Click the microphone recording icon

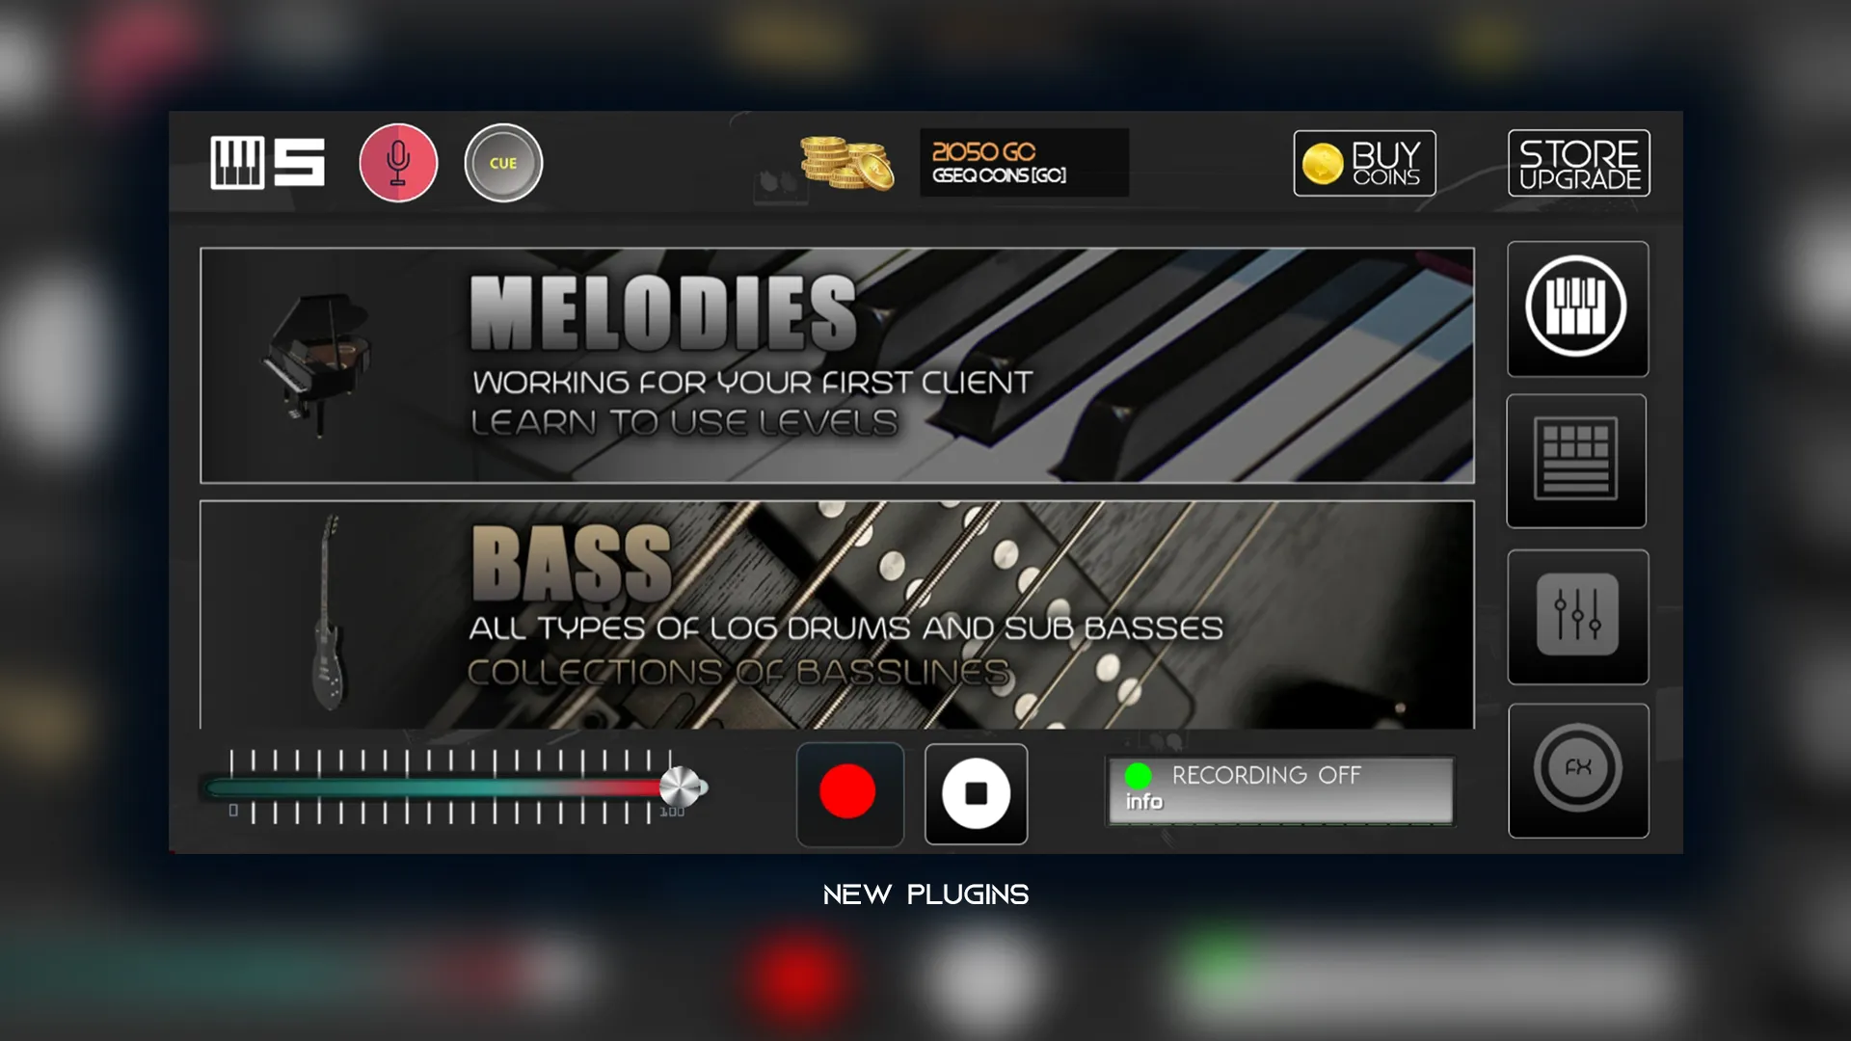(396, 161)
